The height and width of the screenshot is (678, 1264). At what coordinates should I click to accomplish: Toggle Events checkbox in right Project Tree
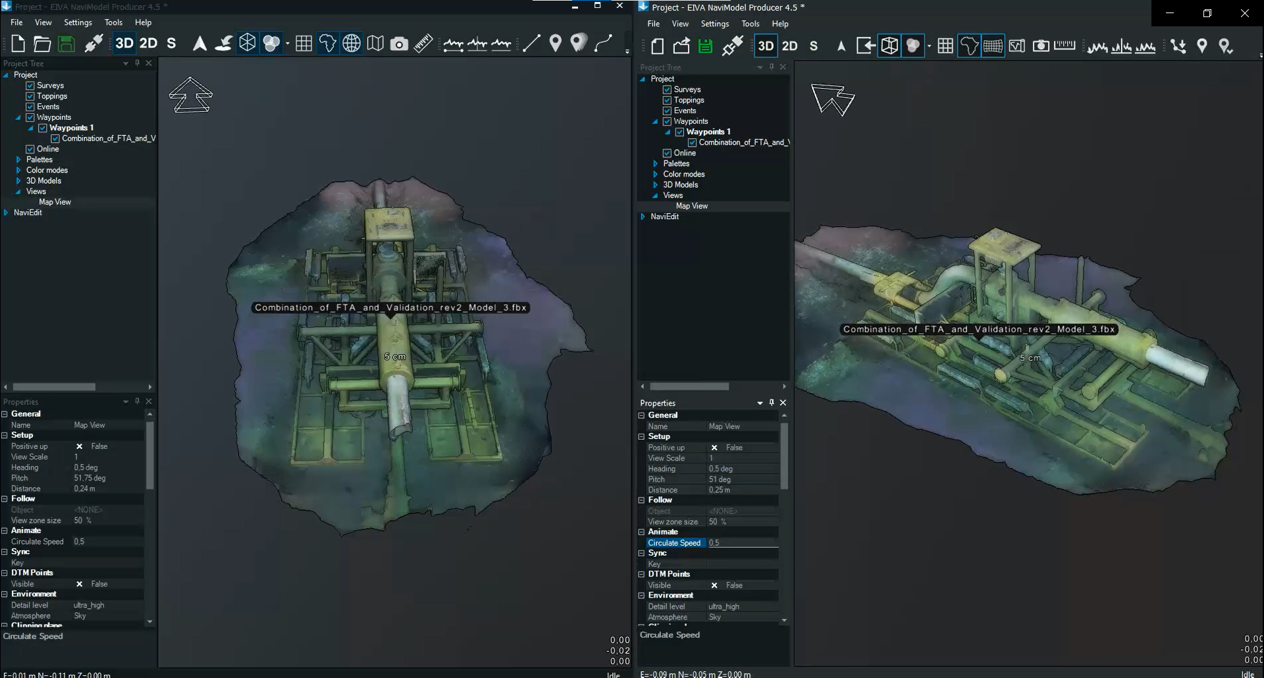point(667,111)
